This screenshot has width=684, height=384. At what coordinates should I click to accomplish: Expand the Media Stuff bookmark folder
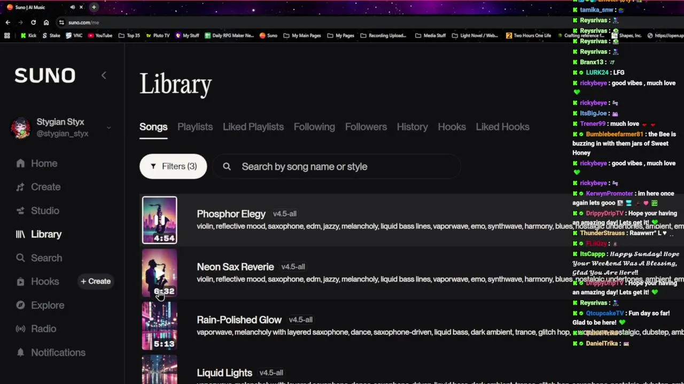coord(430,36)
